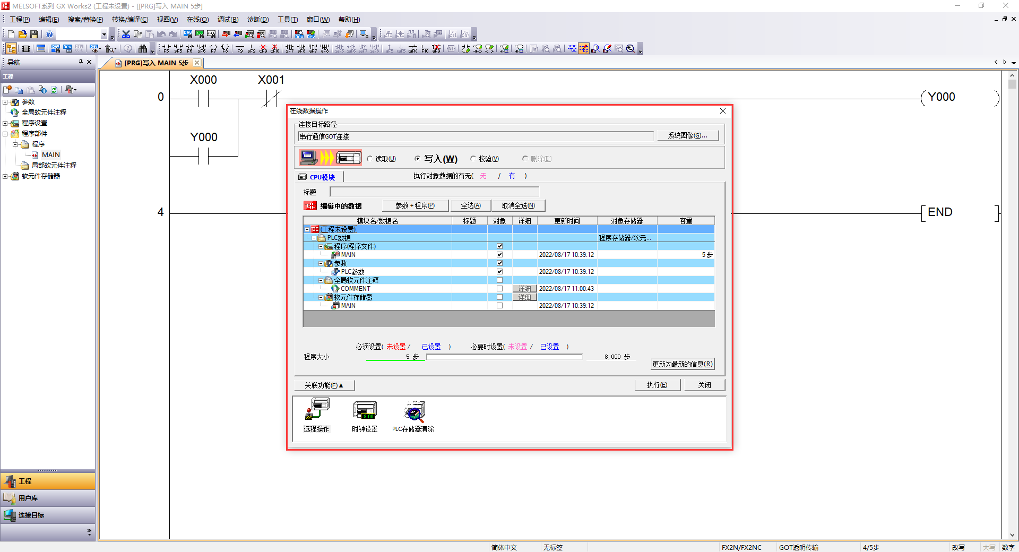
Task: Cut selection with the scissors icon
Action: coord(126,34)
